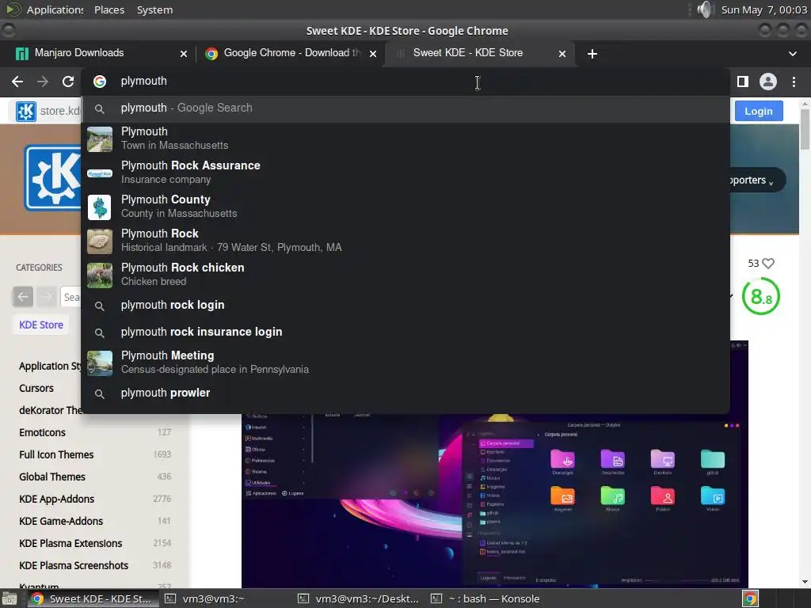
Task: Click the volume speaker icon in panel
Action: [x=704, y=9]
